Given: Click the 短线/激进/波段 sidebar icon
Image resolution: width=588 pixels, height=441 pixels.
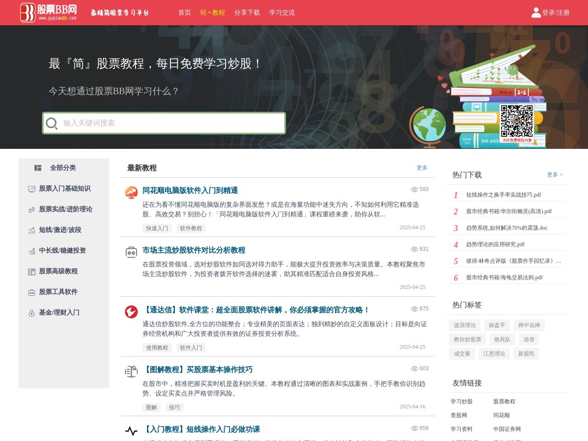Looking at the screenshot, I should click(x=31, y=230).
